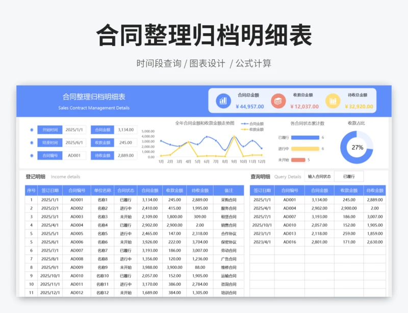This screenshot has width=408, height=313.
Task: Click the 27% donut chart
Action: (x=356, y=147)
